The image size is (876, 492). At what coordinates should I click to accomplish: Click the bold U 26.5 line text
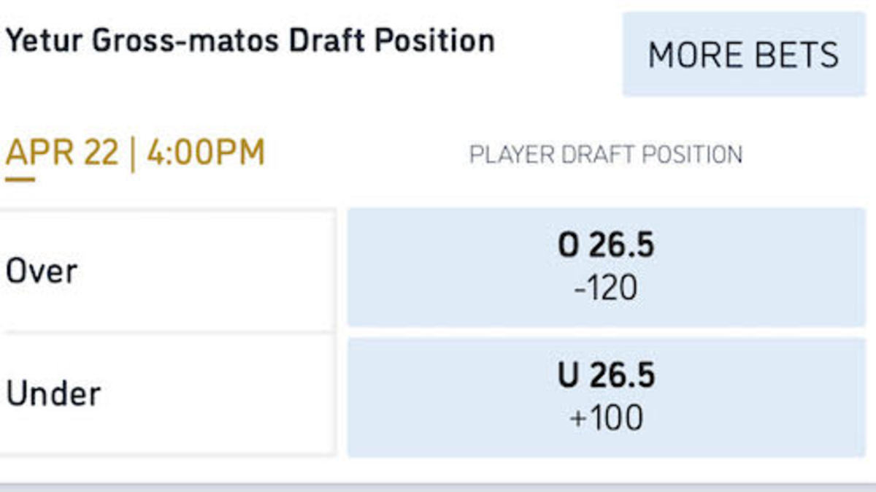pyautogui.click(x=606, y=376)
